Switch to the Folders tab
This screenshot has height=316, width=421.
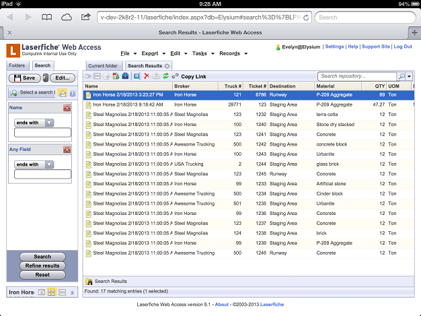[x=17, y=65]
